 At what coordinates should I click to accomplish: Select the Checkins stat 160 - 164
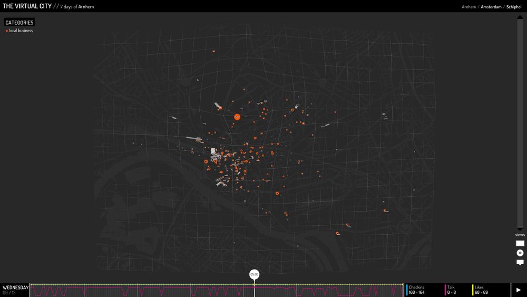[416, 290]
